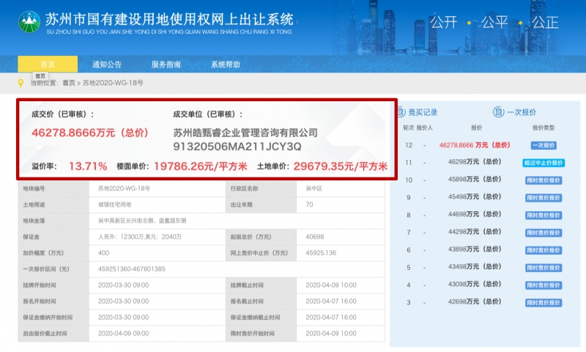Image resolution: width=586 pixels, height=352 pixels.
Task: Click the site logo emblem in header
Action: click(29, 23)
